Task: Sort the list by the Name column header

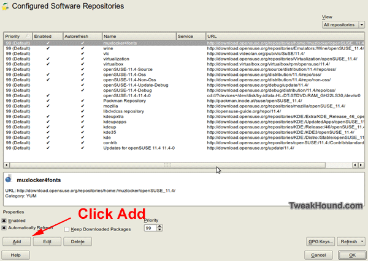Action: (x=138, y=37)
